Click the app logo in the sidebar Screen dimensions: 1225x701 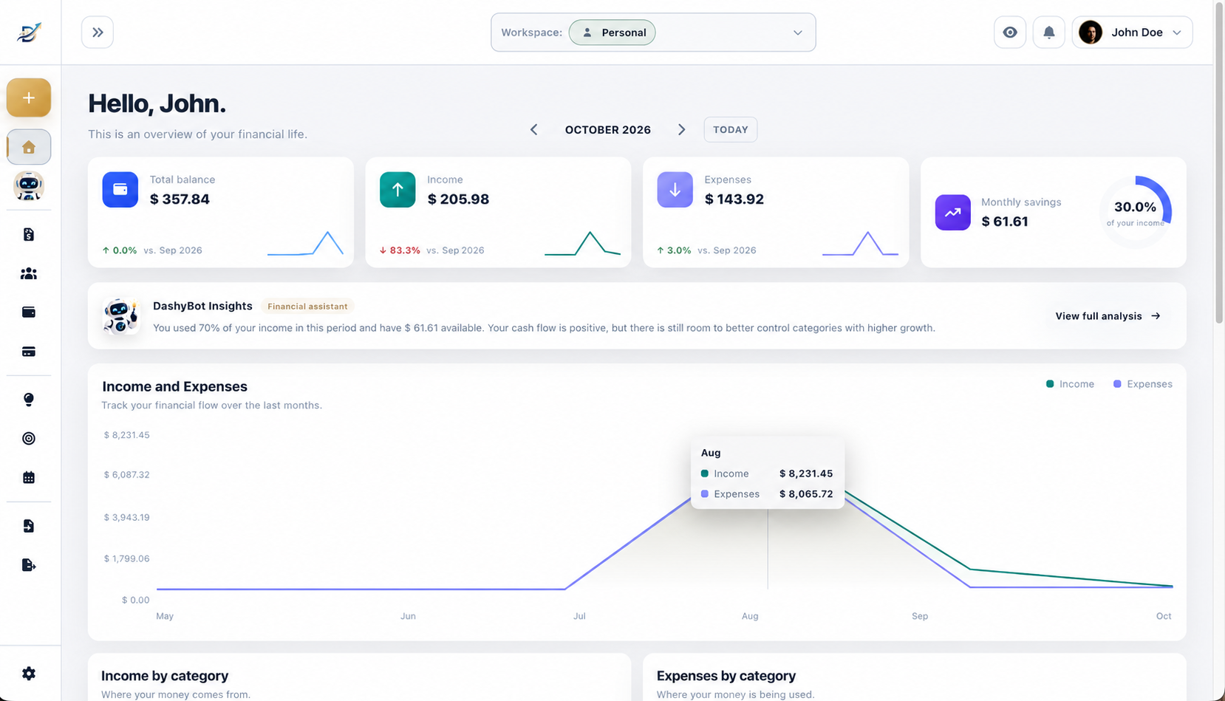29,33
